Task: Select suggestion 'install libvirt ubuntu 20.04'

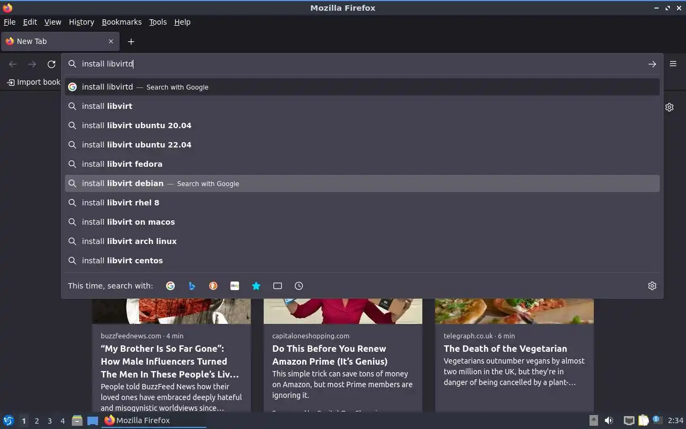Action: tap(362, 125)
